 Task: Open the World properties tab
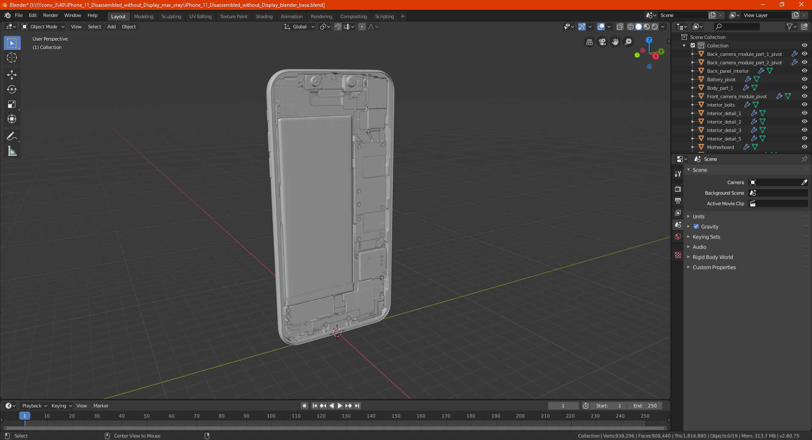pyautogui.click(x=678, y=236)
